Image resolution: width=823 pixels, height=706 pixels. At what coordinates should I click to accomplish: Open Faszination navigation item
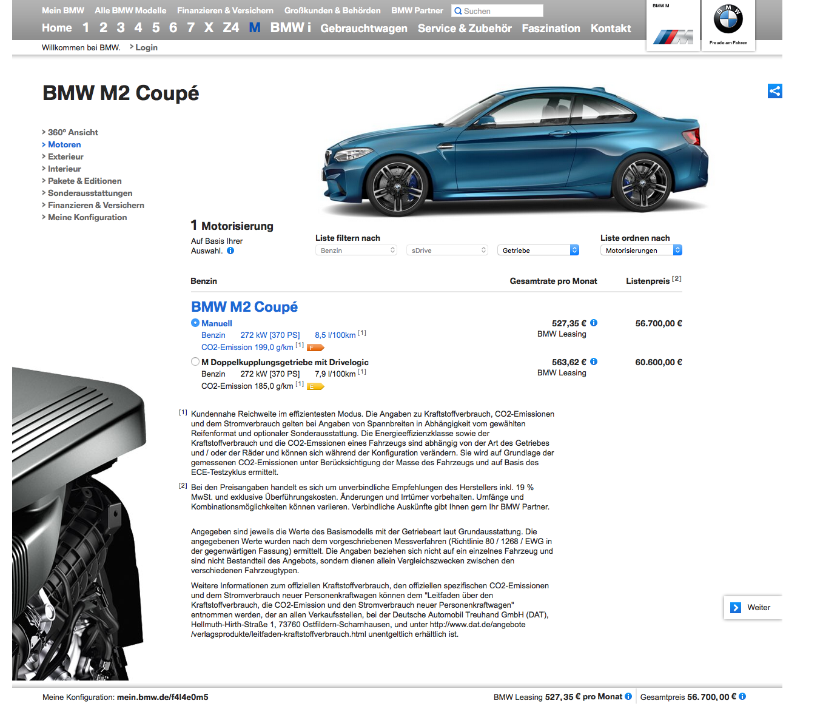tap(551, 29)
